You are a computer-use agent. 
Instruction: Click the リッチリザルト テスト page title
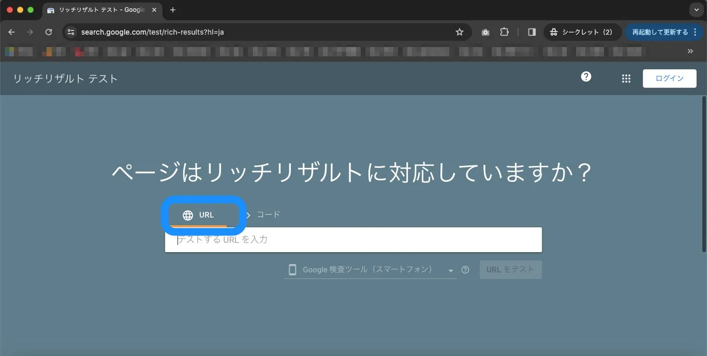[65, 79]
